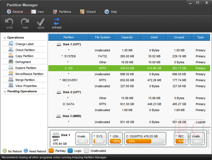
Task: Click the Check Partition icon
Action: (x=11, y=49)
